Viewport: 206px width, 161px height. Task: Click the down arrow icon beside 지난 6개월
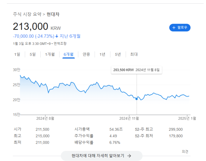point(57,36)
